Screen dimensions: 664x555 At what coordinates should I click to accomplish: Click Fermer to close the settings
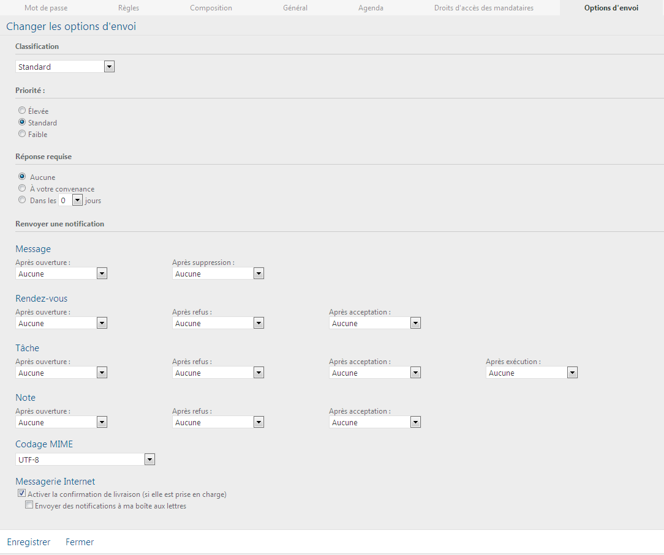79,542
